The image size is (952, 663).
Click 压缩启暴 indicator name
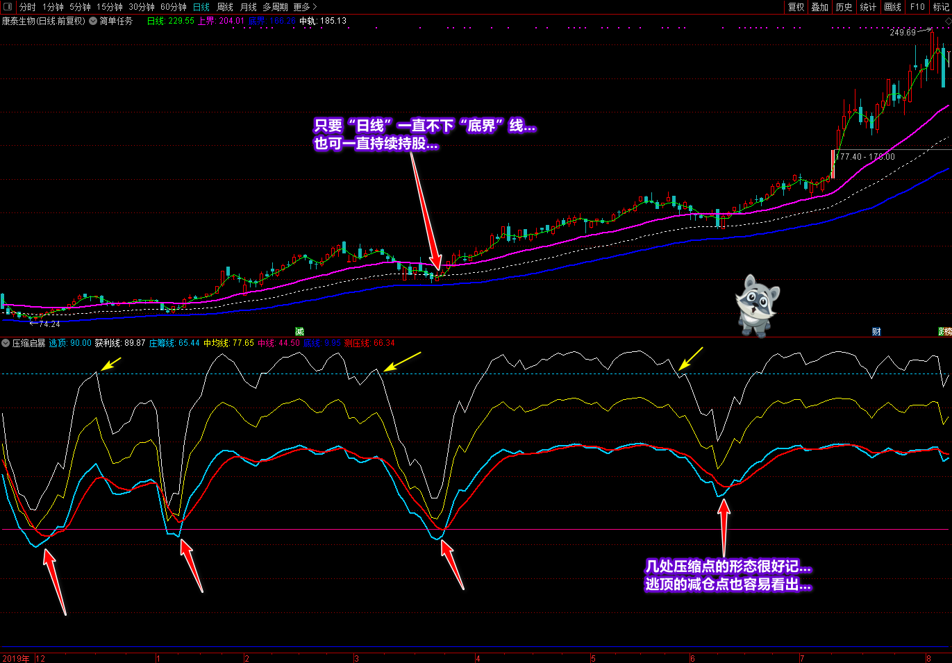(x=28, y=343)
